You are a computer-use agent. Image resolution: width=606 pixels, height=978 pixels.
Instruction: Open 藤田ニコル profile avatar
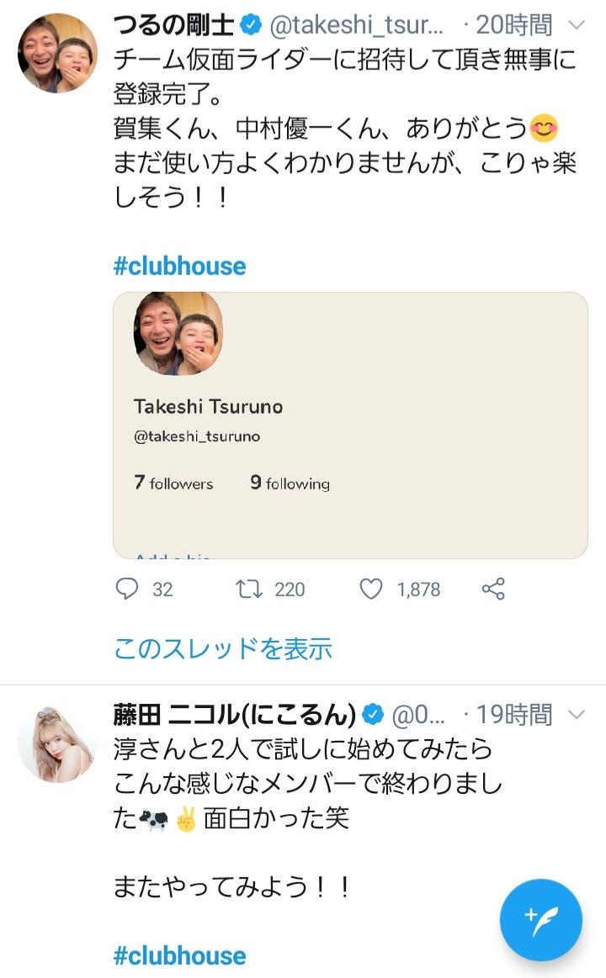click(57, 743)
